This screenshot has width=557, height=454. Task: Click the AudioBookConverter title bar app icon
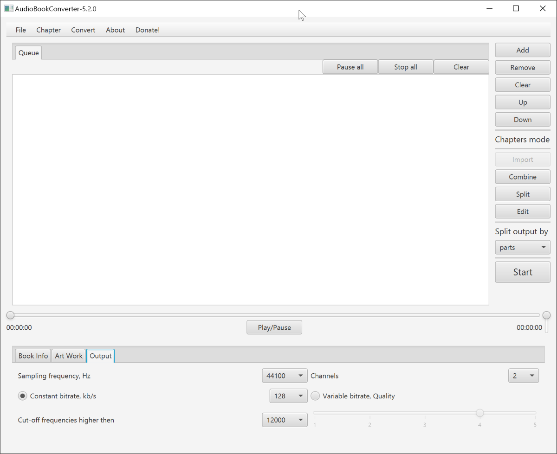point(8,8)
